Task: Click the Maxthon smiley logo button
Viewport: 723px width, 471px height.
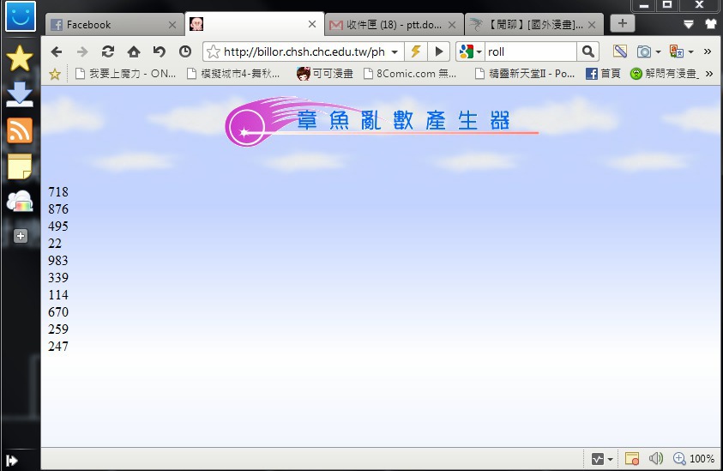Action: pos(21,16)
